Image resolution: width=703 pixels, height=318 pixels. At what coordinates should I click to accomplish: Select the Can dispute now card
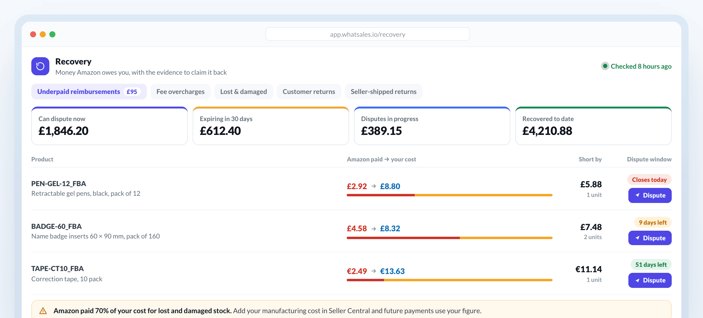(x=110, y=126)
